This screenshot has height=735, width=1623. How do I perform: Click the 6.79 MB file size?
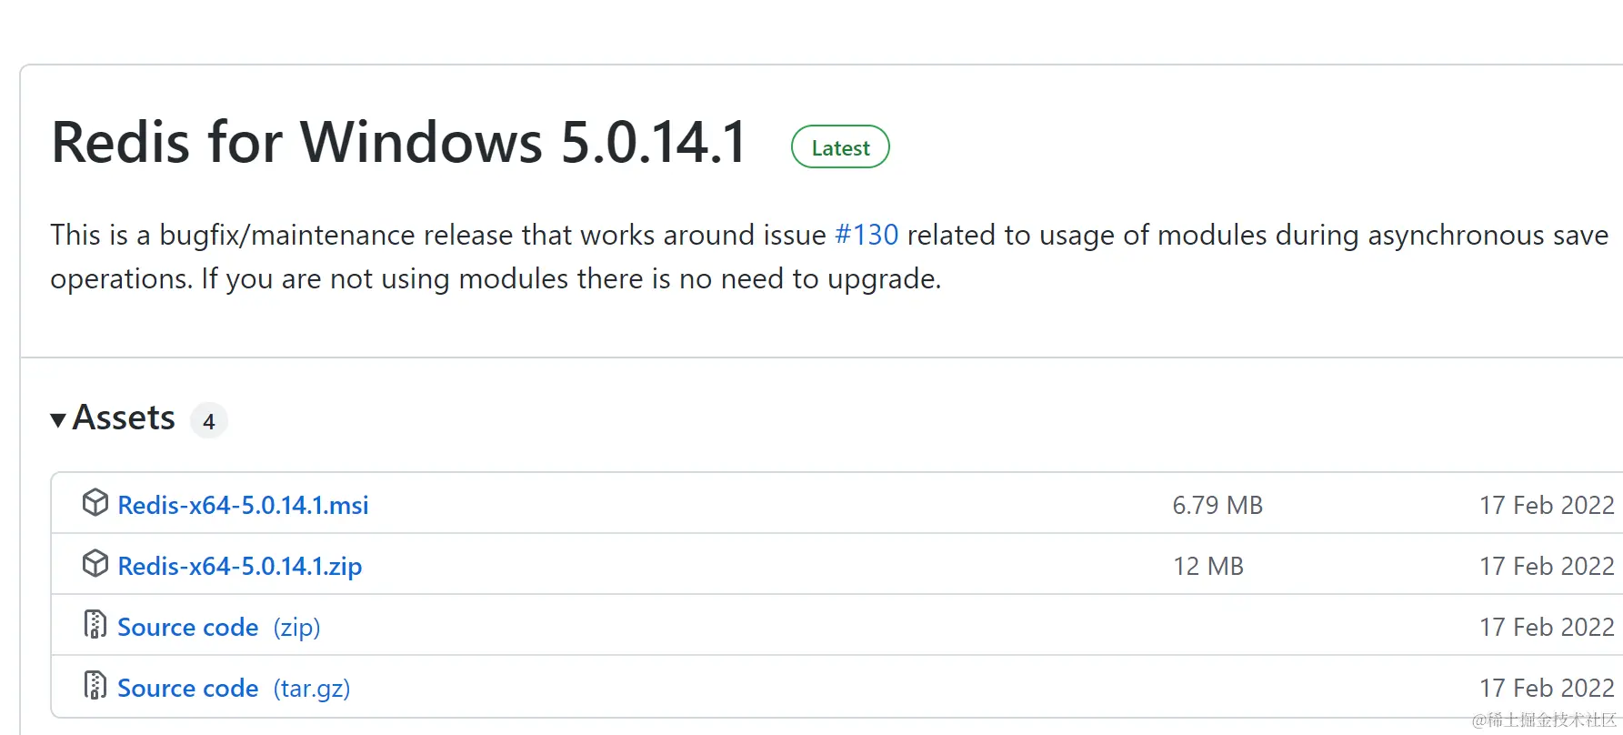tap(1217, 505)
